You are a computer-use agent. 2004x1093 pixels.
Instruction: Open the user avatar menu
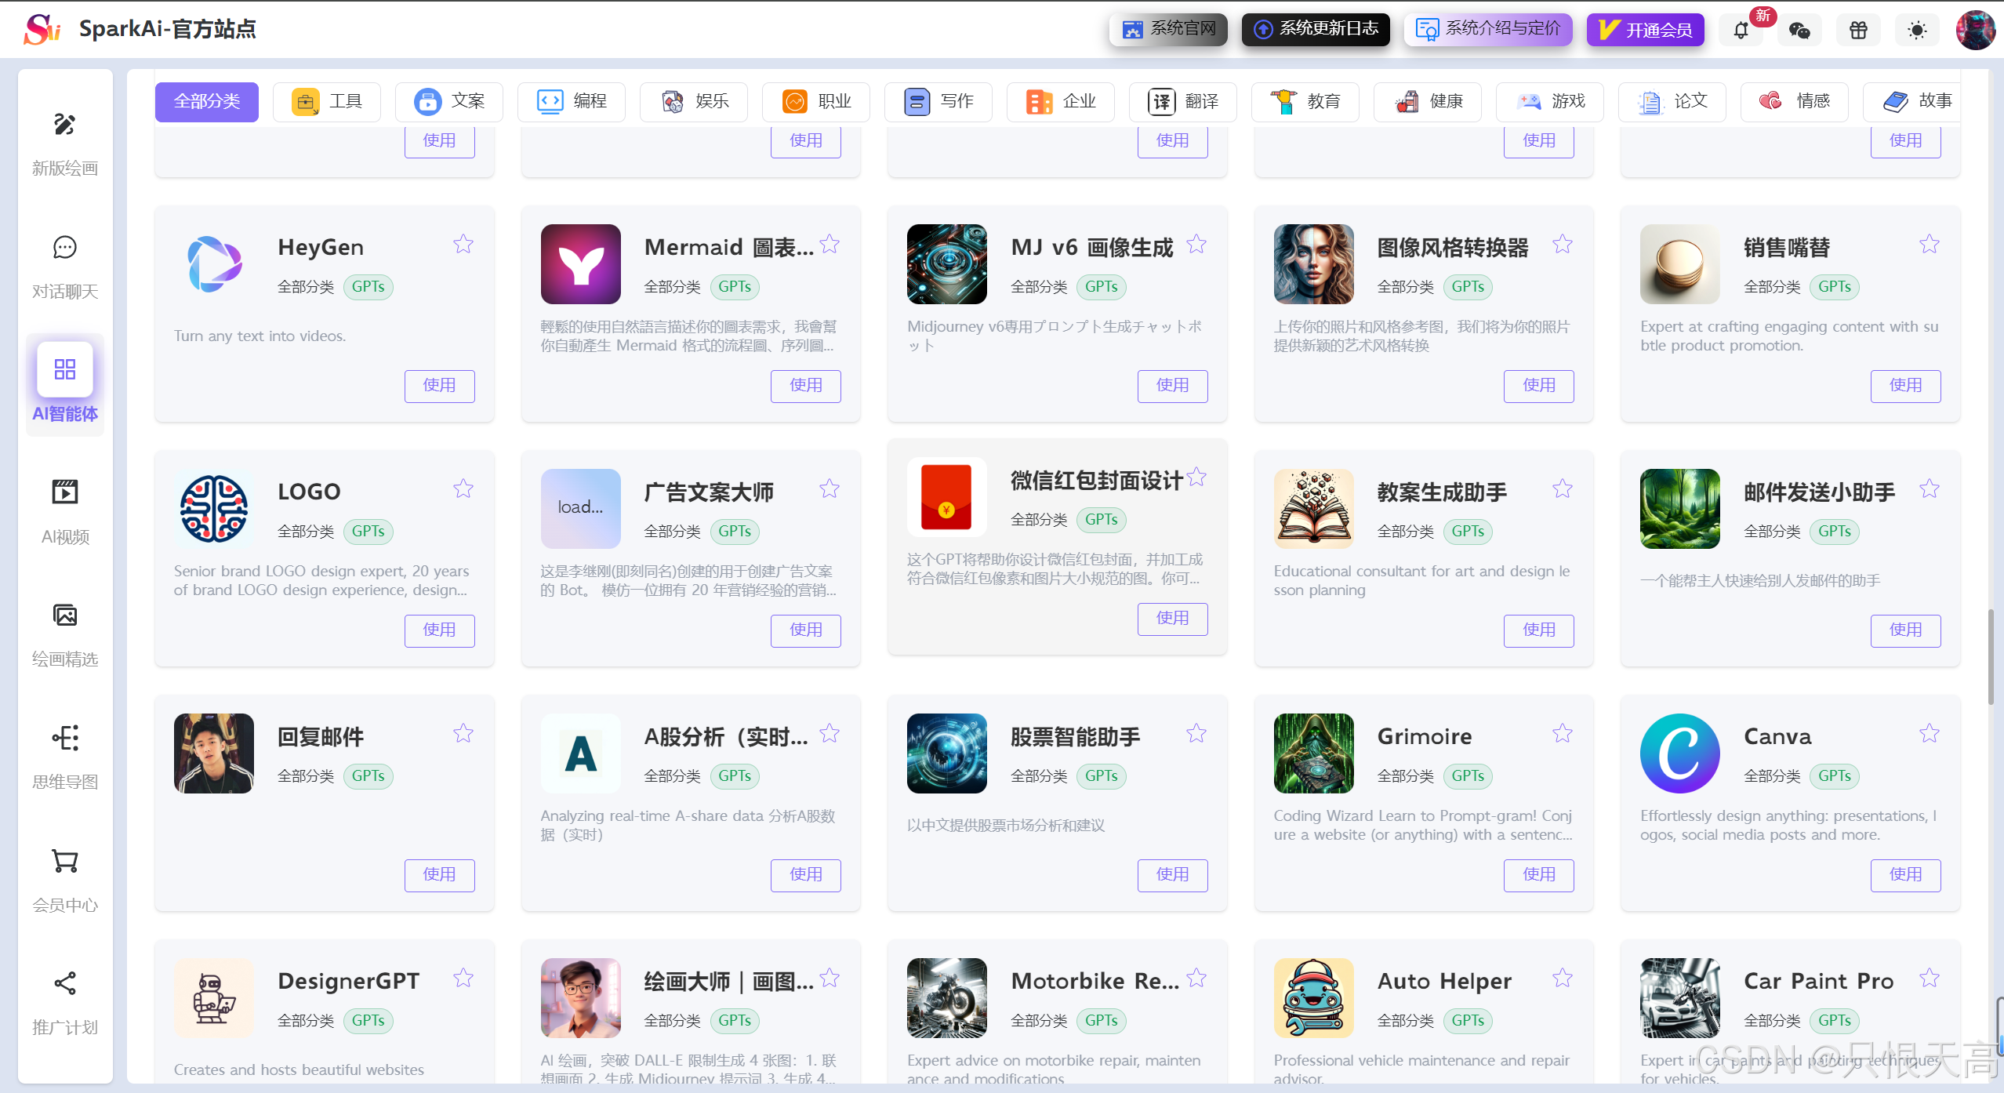click(x=1975, y=30)
